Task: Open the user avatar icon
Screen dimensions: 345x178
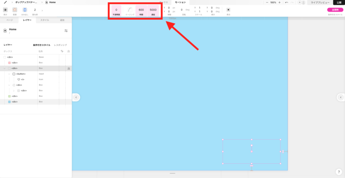Action: click(x=304, y=2)
